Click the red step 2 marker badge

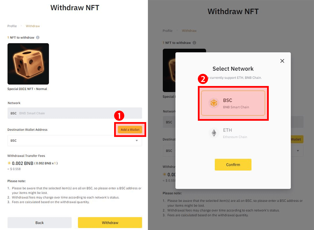tap(203, 80)
